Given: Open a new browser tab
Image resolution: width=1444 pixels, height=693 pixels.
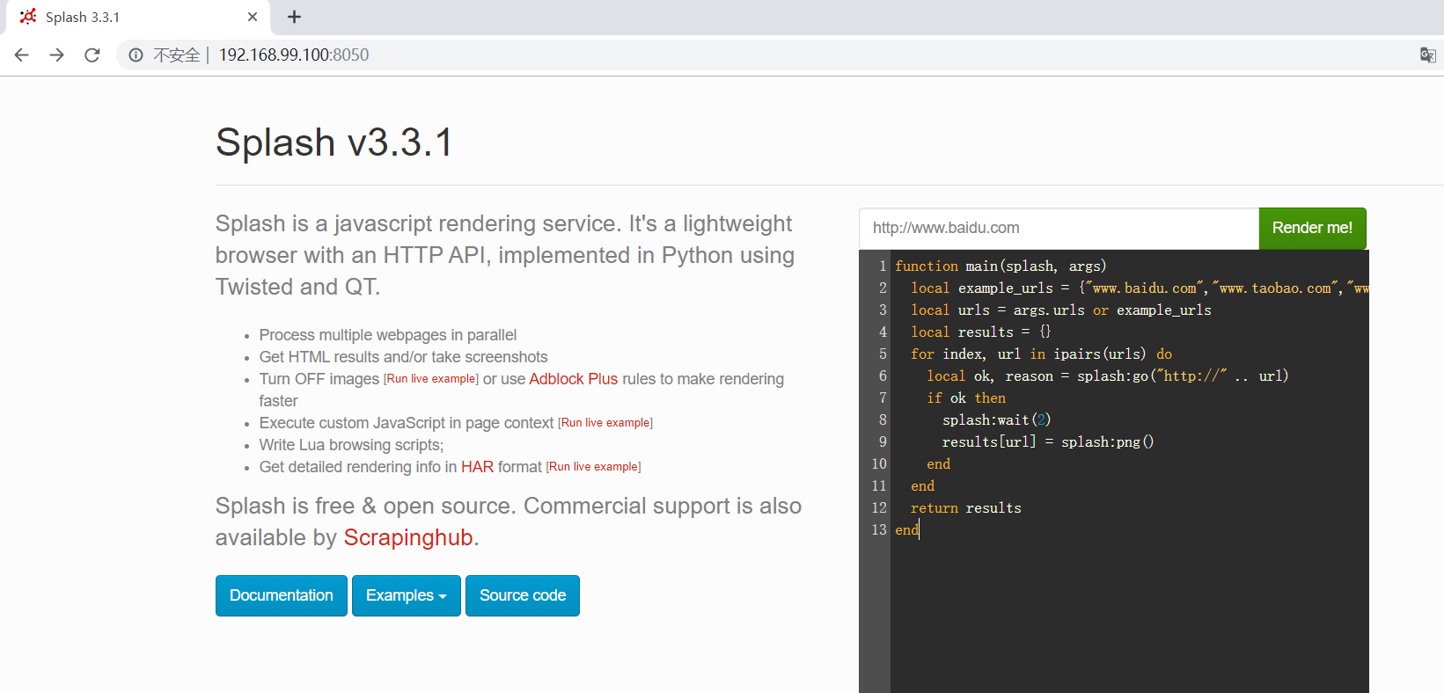Looking at the screenshot, I should click(294, 17).
